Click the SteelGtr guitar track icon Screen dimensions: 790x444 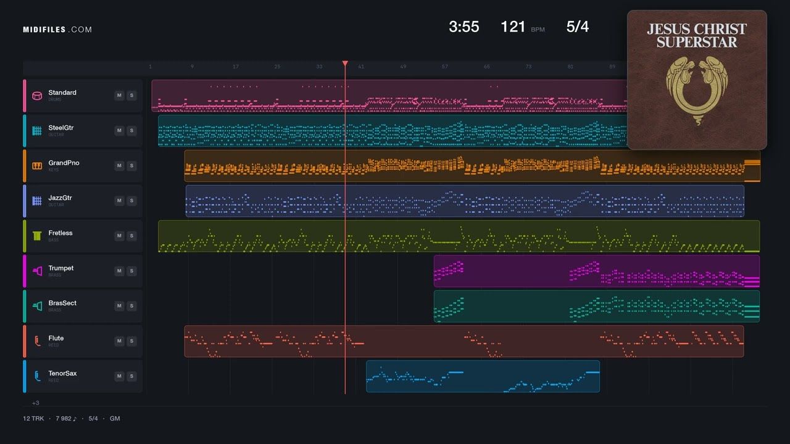coord(37,131)
